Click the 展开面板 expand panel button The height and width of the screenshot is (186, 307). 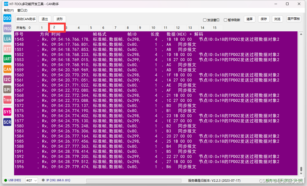pyautogui.click(x=294, y=19)
